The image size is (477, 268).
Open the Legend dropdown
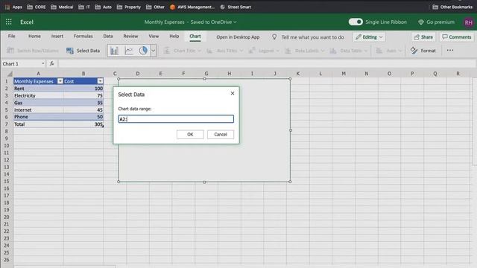[263, 51]
